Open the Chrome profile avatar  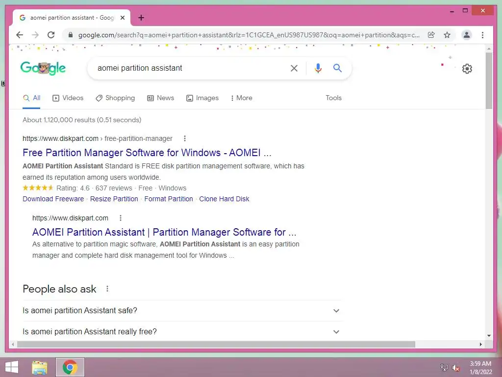tap(467, 35)
